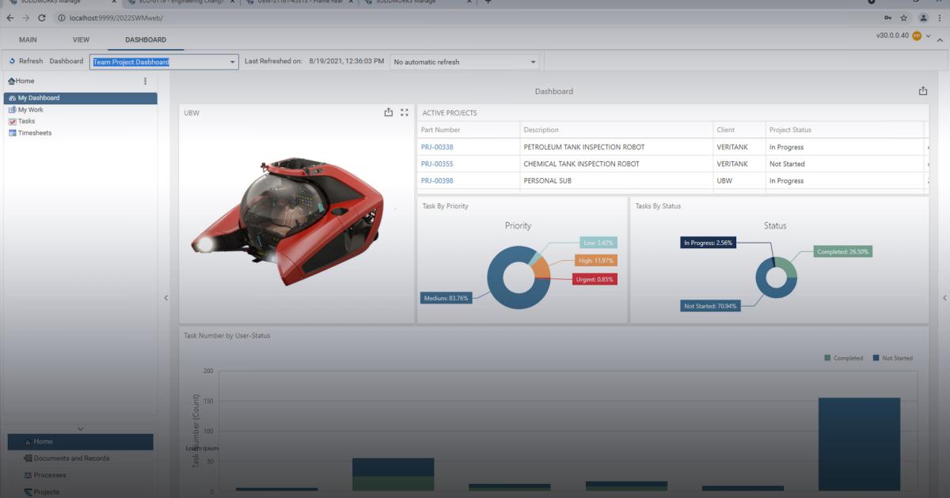Click the Urgent 0.85% priority label
950x498 pixels.
(x=594, y=279)
